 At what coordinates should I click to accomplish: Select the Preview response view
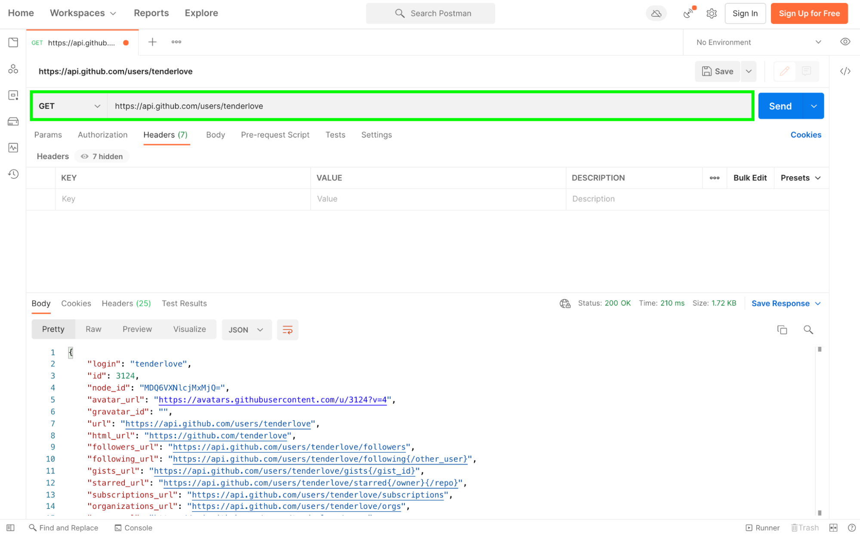[x=137, y=329]
